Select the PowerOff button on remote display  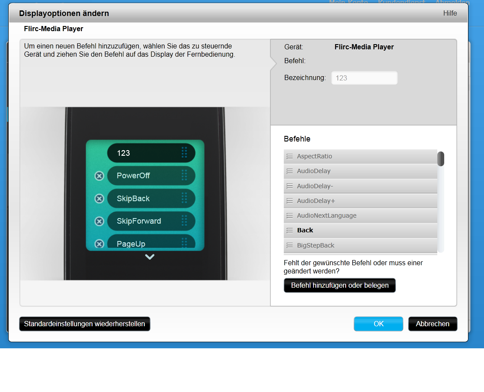pos(151,176)
